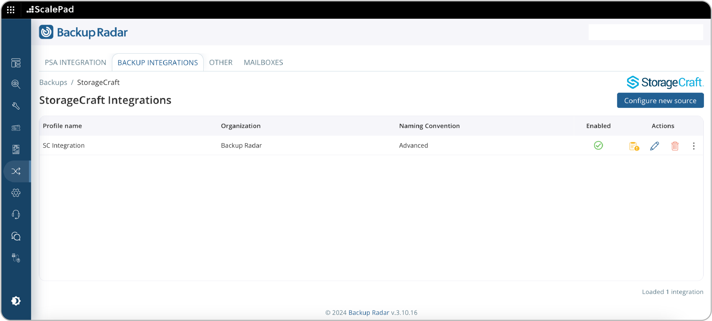Screen dimensions: 712x321
Task: Select the integrations shuffle sidebar icon
Action: (x=16, y=171)
